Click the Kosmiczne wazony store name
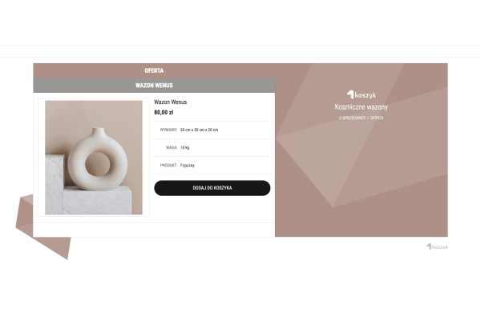Screen dimensions: 481x320 [x=361, y=107]
